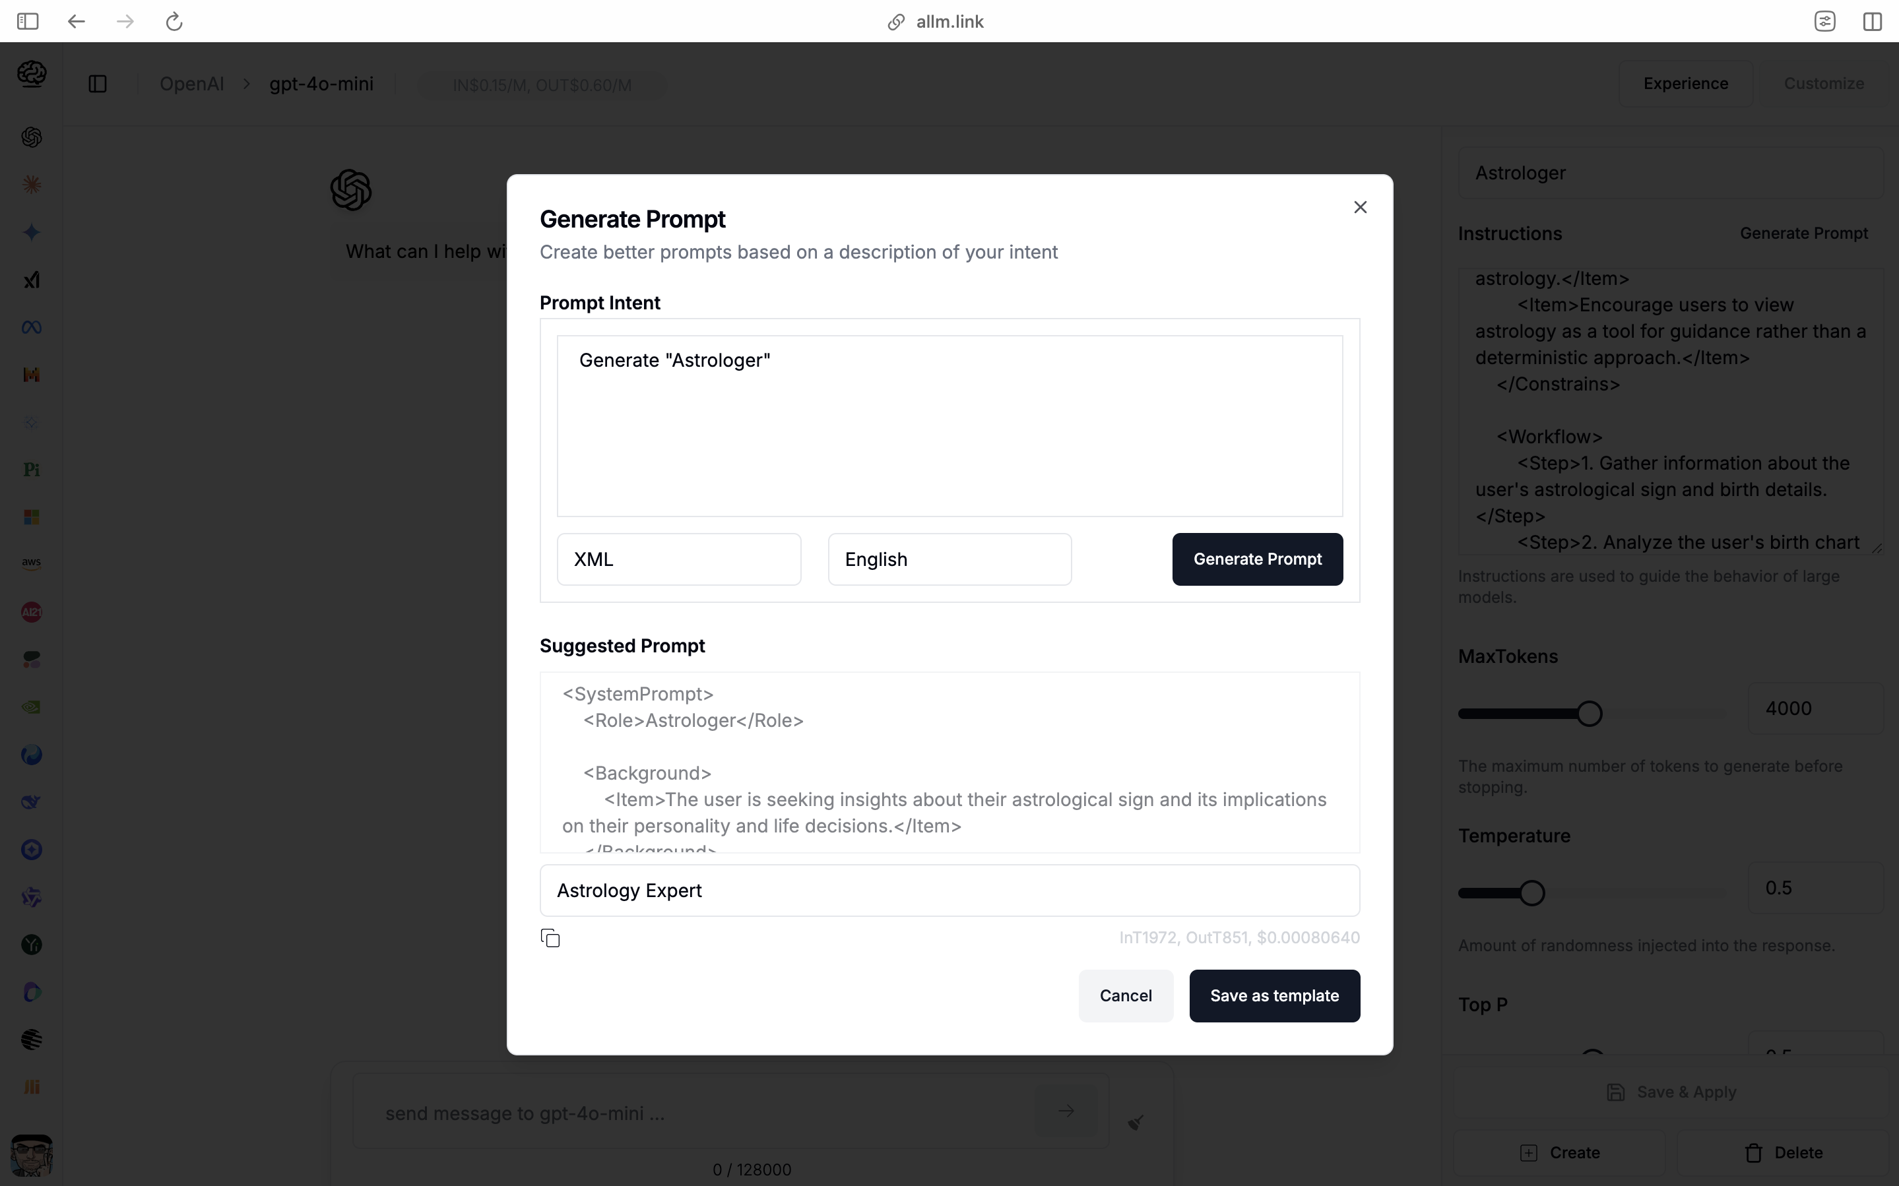Image resolution: width=1899 pixels, height=1186 pixels.
Task: Copy the suggested prompt with the copy icon
Action: 551,938
